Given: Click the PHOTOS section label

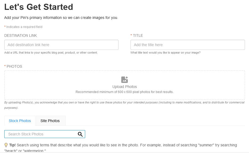Looking at the screenshot, I should coord(14,66).
